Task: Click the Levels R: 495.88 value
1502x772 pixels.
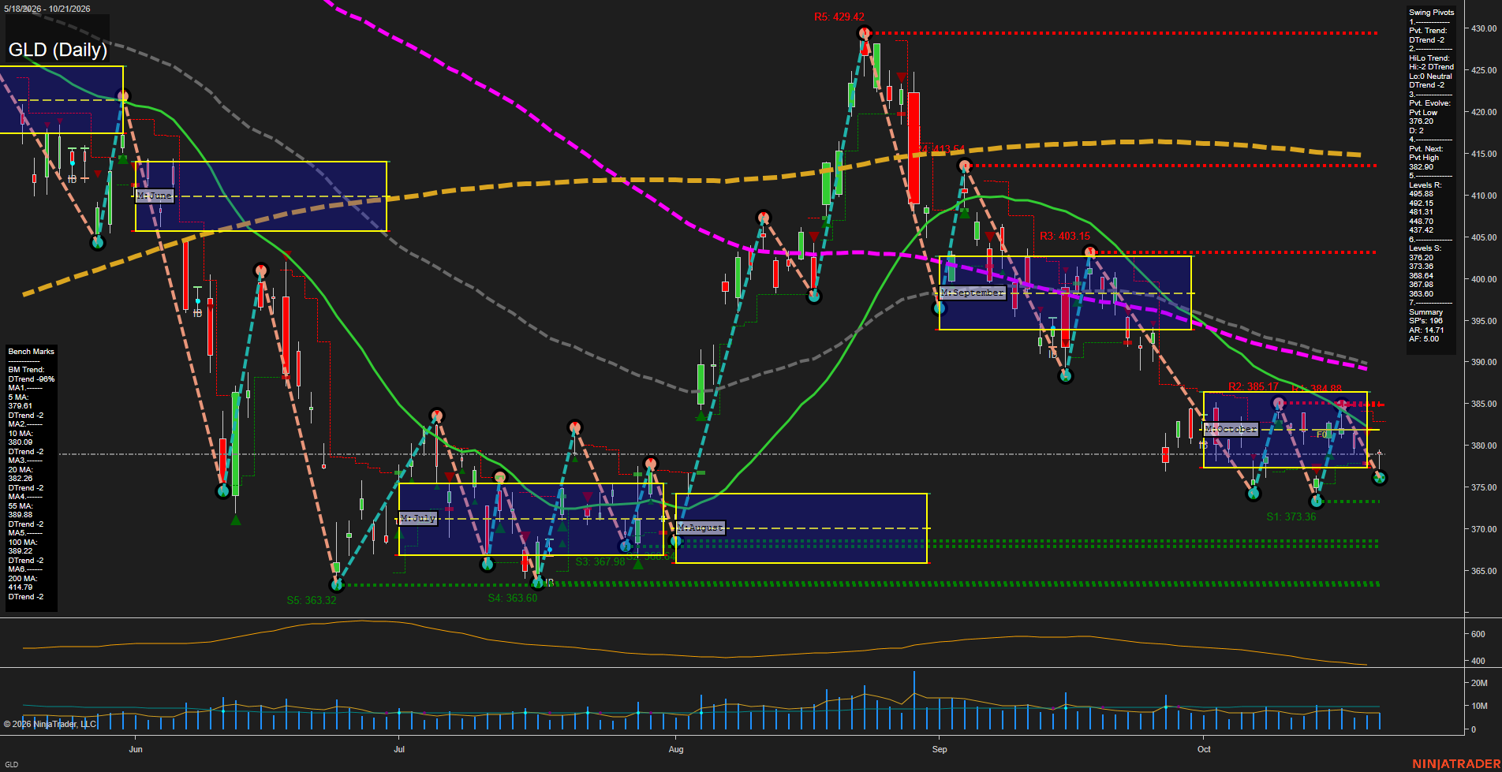Action: pyautogui.click(x=1422, y=194)
